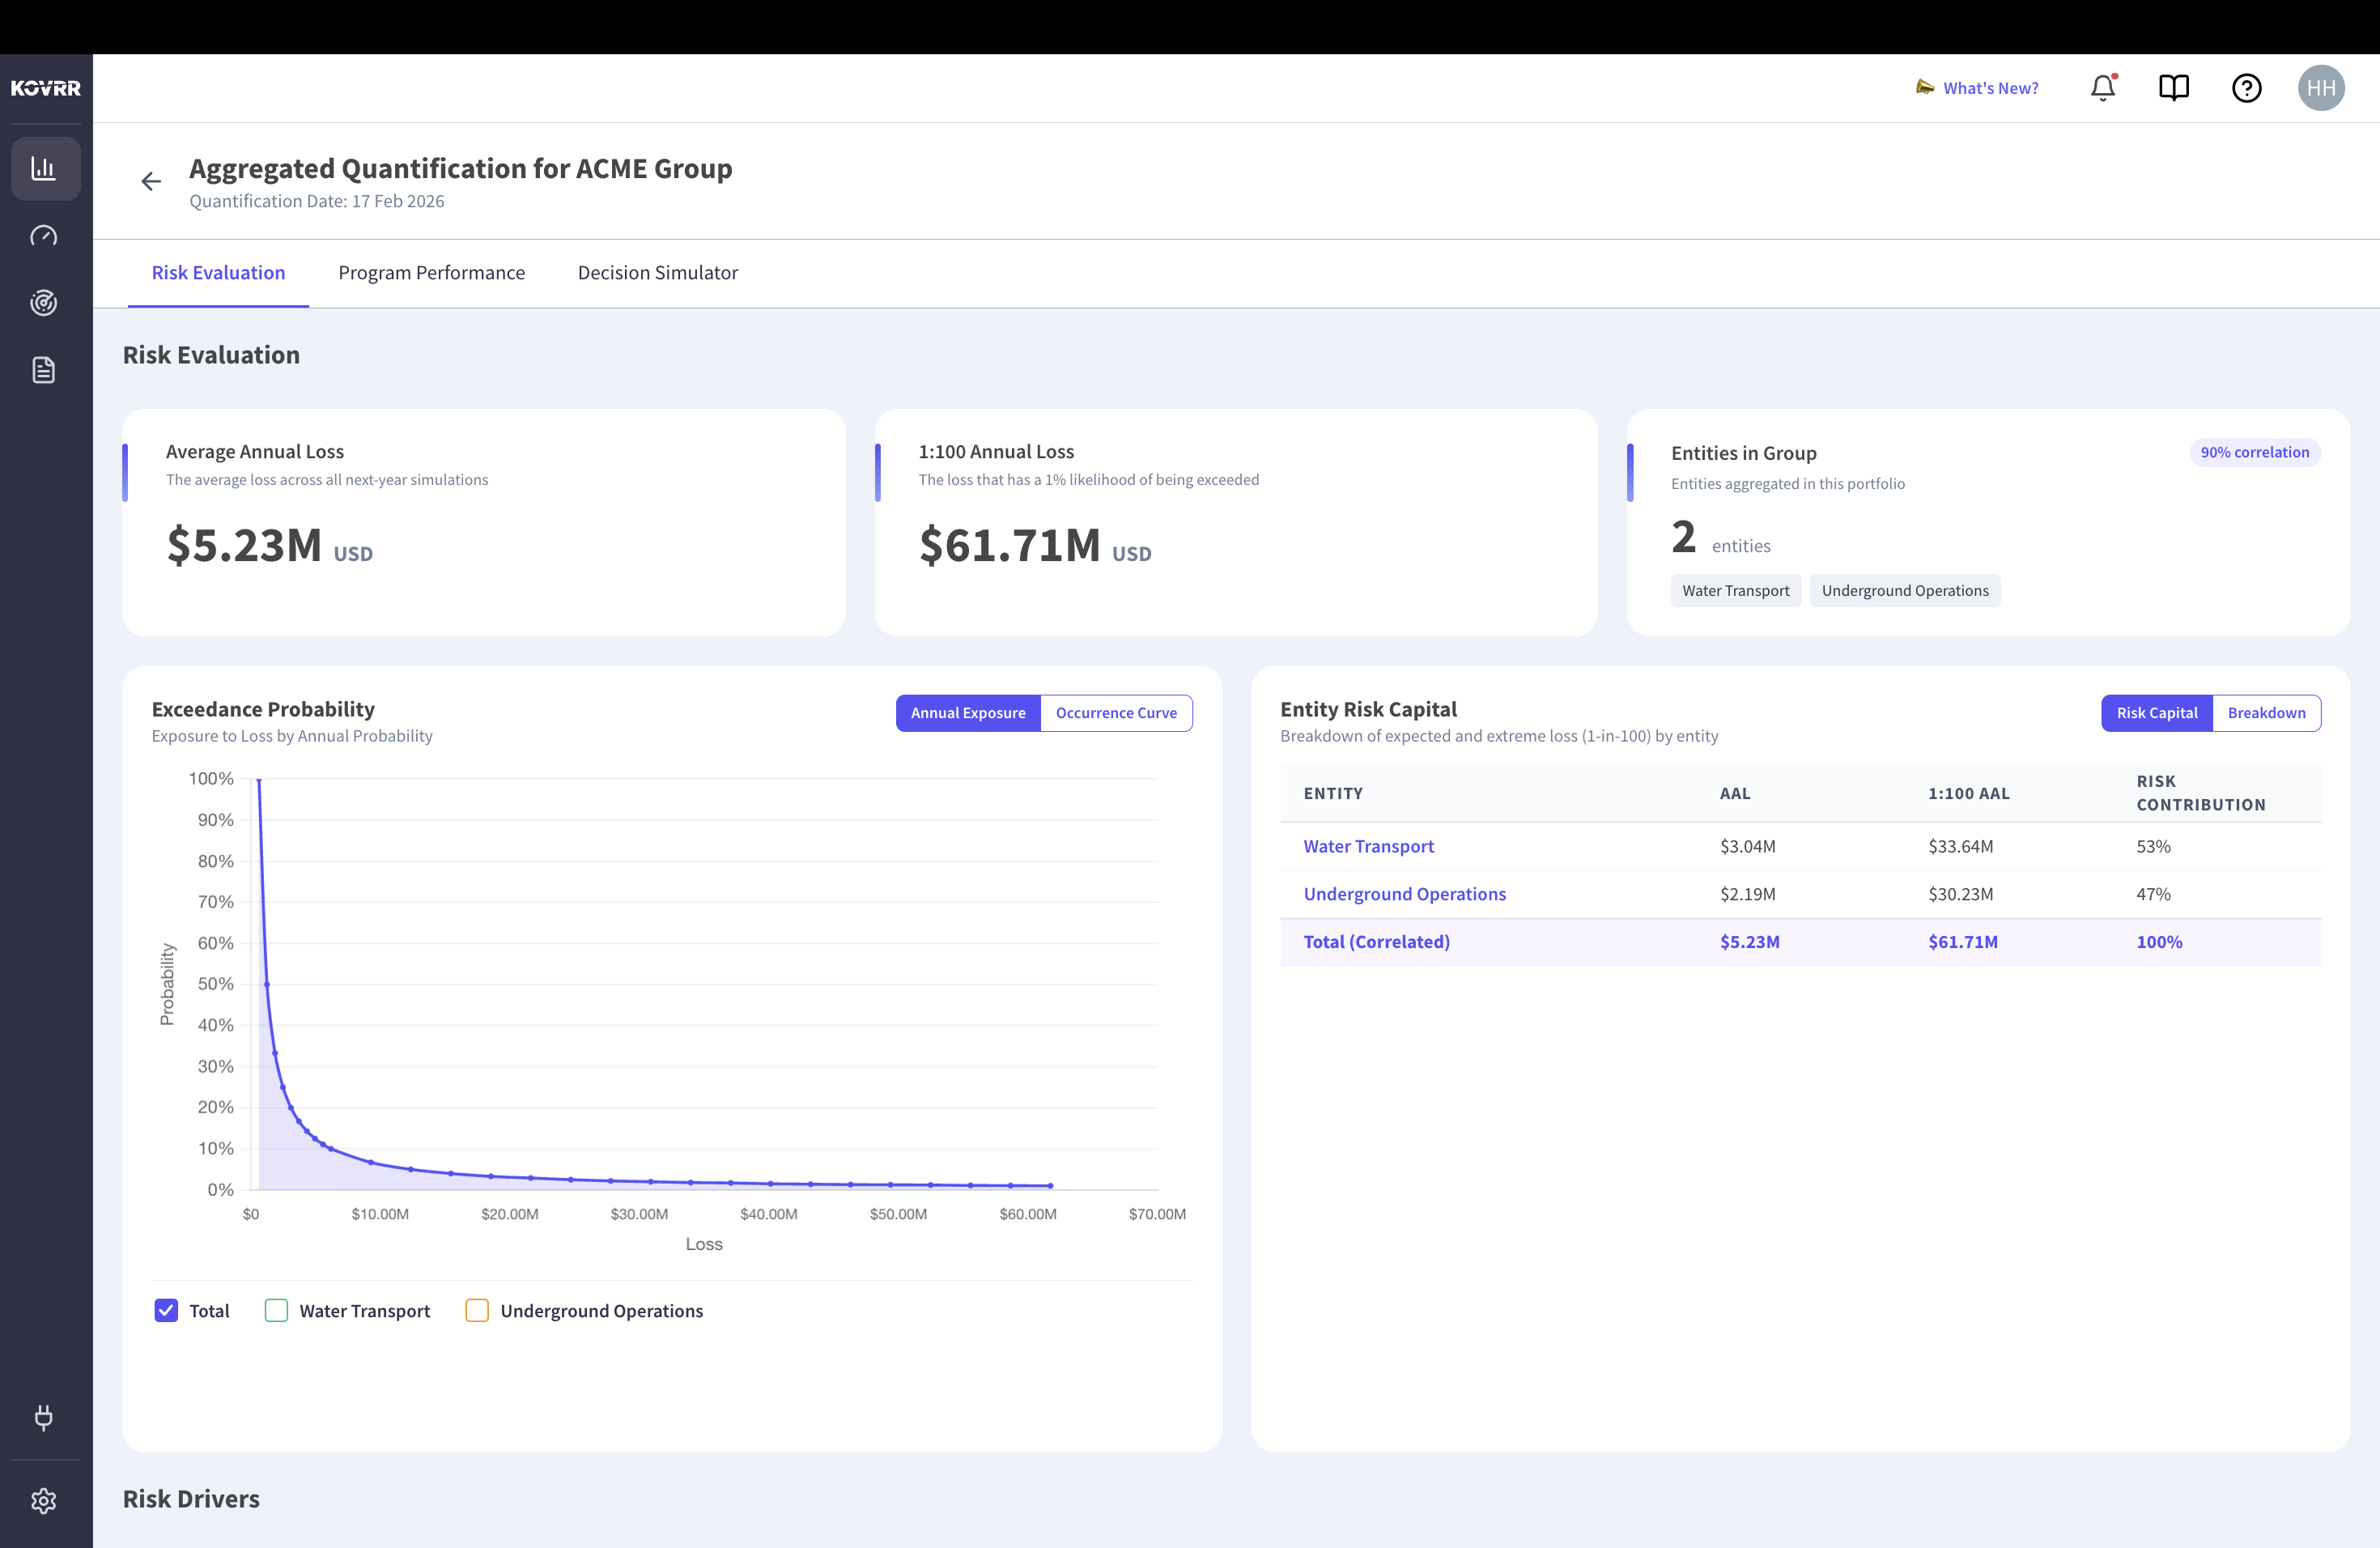Click the 1:100 Annual Loss card title
Image resolution: width=2380 pixels, height=1548 pixels.
click(x=996, y=452)
